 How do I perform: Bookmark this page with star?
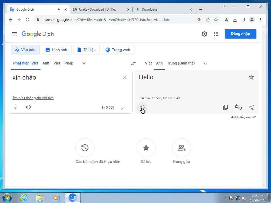(x=216, y=20)
